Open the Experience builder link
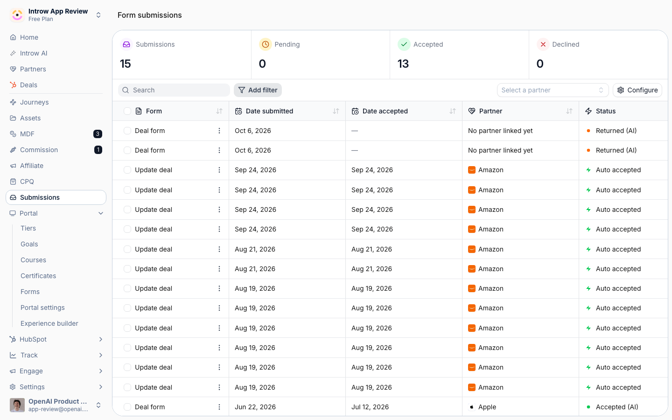 coord(49,323)
